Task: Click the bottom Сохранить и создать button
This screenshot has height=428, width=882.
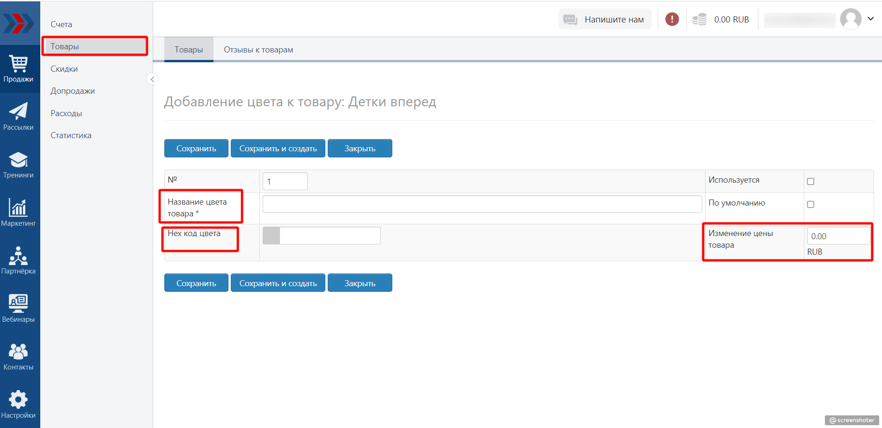Action: (278, 283)
